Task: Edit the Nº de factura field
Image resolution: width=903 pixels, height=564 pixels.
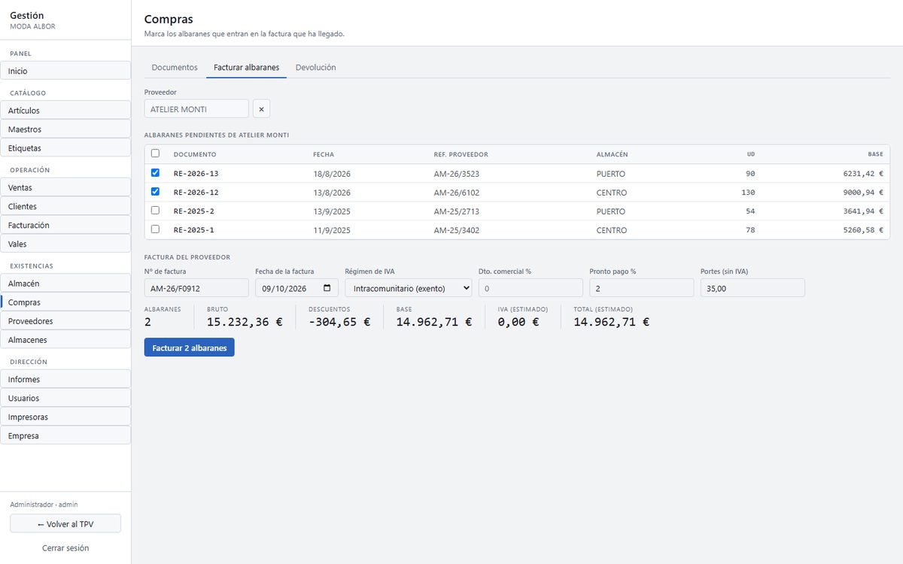Action: [196, 288]
